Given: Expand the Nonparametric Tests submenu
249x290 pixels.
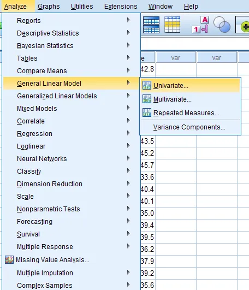Looking at the screenshot, I should [128, 209].
